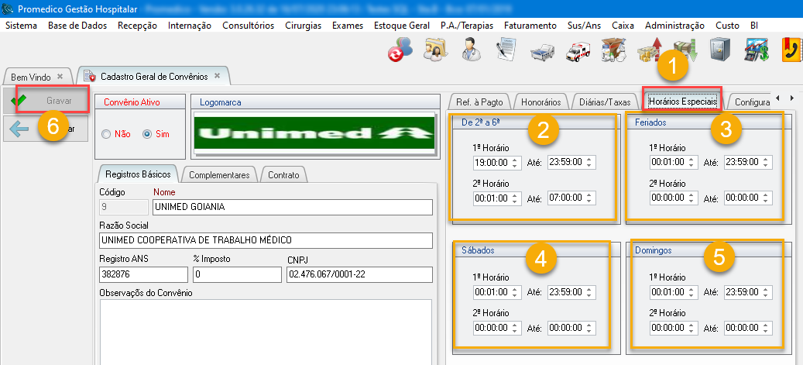The width and height of the screenshot is (803, 365).
Task: Select Não for Convênio Ativo
Action: click(x=106, y=134)
